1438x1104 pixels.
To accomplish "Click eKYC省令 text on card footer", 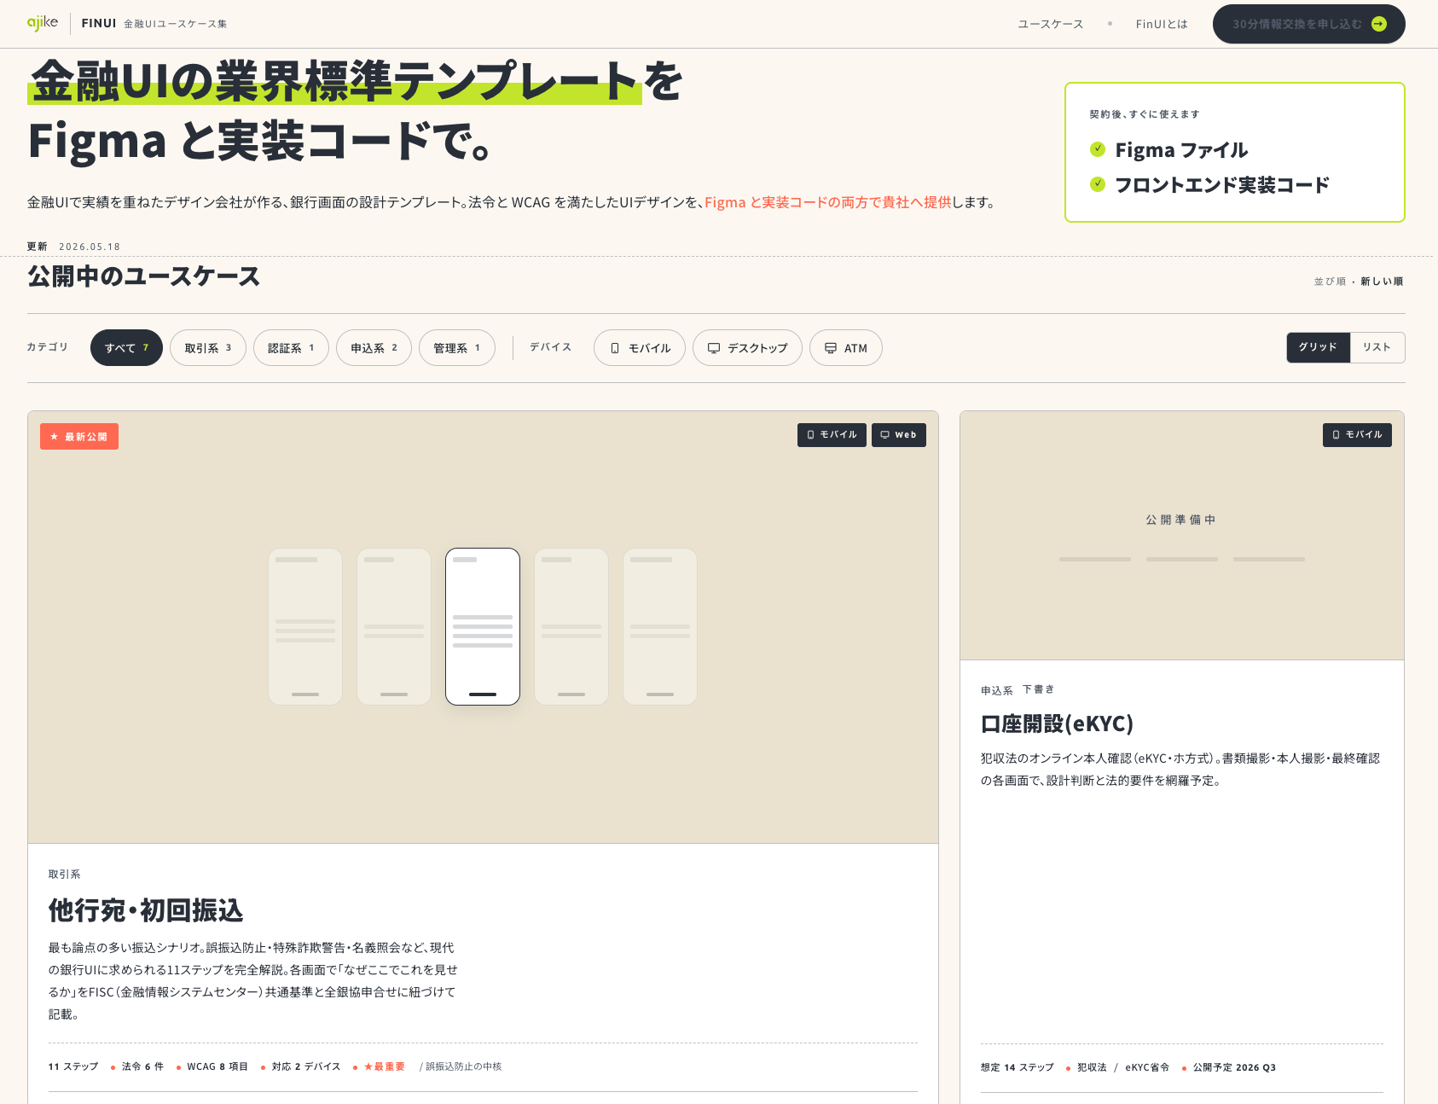I will [x=1147, y=1067].
